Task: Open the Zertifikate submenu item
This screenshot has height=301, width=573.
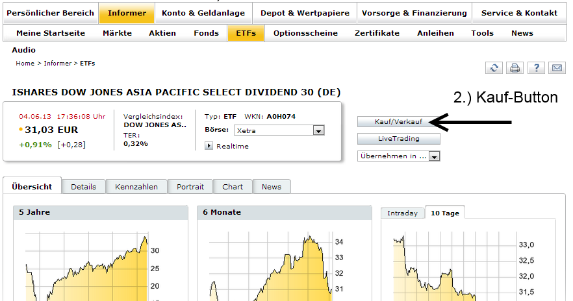Action: (377, 33)
